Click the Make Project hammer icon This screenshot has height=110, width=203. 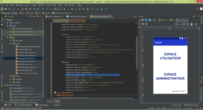51,9
